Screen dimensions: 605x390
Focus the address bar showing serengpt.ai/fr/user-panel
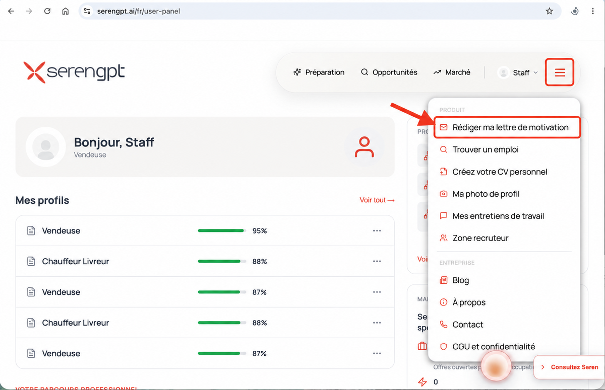[x=320, y=11]
